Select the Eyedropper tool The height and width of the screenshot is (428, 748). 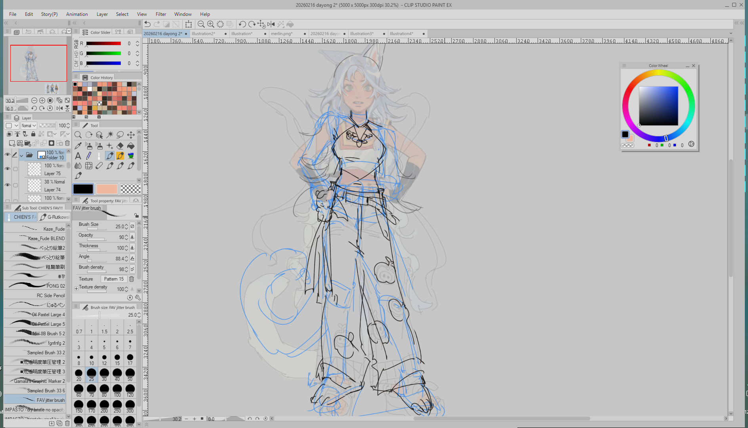pyautogui.click(x=78, y=146)
